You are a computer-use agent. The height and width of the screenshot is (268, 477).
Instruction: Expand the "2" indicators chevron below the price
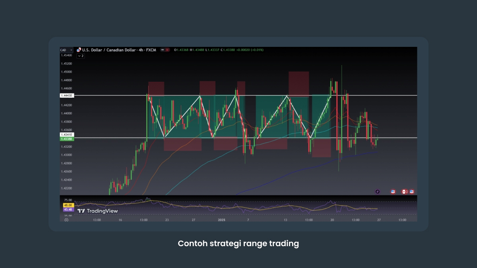[x=81, y=56]
